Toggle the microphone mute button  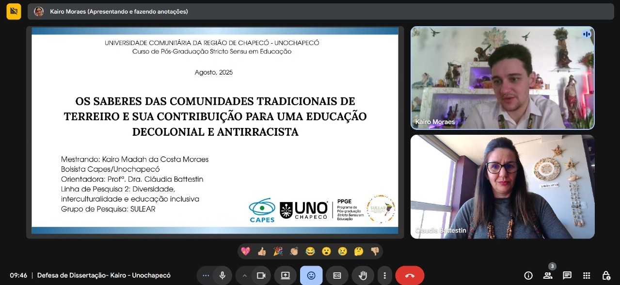coord(222,275)
